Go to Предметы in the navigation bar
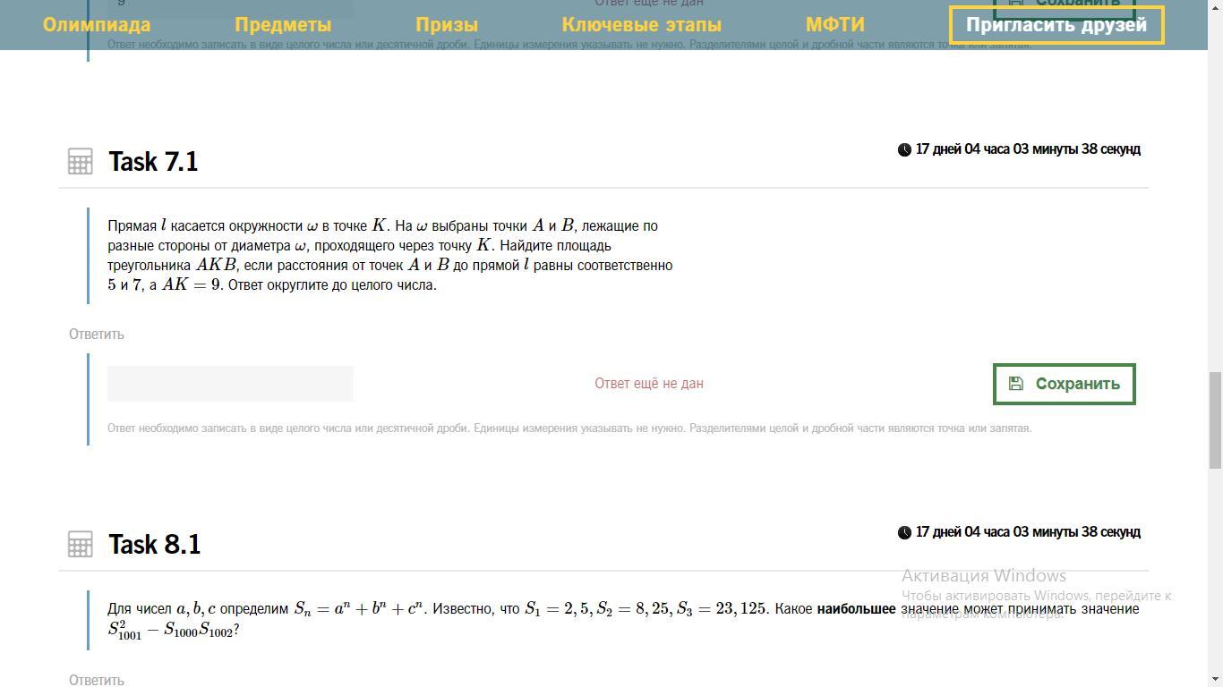This screenshot has height=687, width=1223. click(x=283, y=25)
